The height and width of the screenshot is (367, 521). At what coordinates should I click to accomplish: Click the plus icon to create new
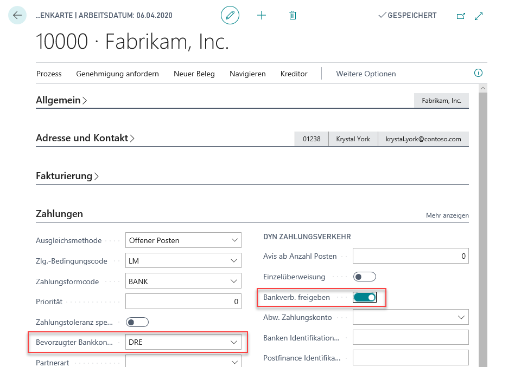262,16
